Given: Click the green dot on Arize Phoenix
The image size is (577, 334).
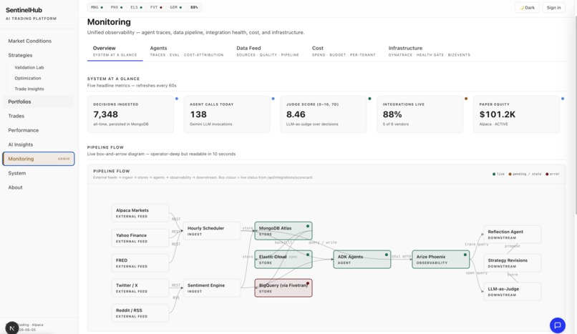Looking at the screenshot, I should tap(465, 255).
